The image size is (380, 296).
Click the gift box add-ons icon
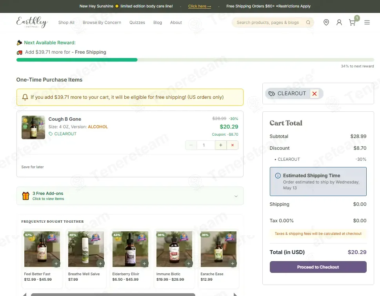coord(26,196)
